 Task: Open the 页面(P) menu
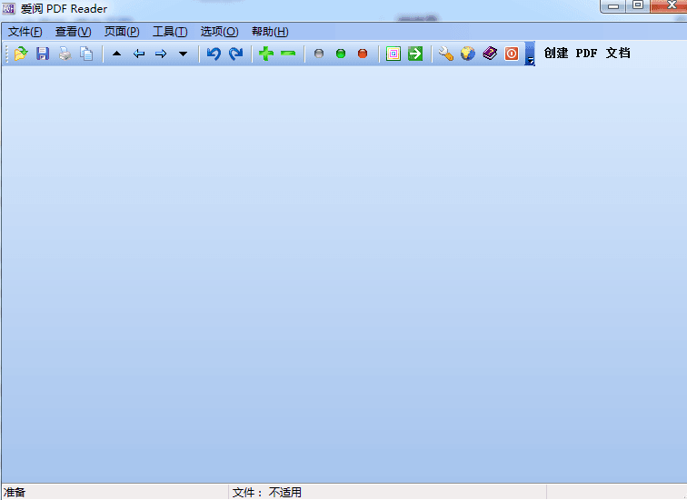coord(122,32)
